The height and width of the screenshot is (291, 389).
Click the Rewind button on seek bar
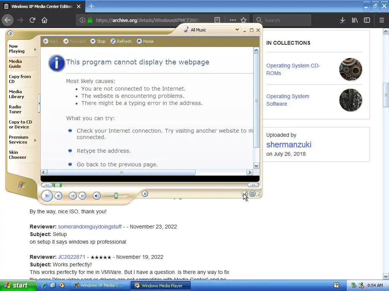(47, 185)
